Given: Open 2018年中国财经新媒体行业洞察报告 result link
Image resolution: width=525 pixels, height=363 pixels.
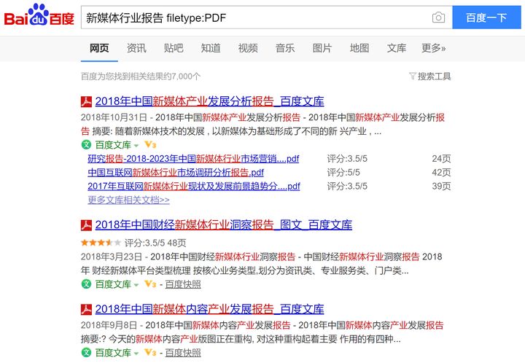Looking at the screenshot, I should tap(224, 225).
